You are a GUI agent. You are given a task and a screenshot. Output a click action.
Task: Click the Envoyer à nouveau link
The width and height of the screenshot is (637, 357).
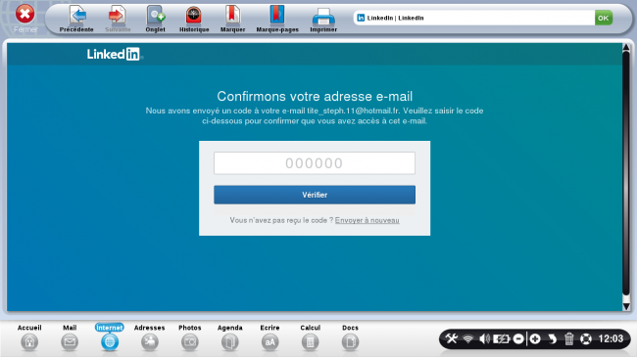point(367,220)
